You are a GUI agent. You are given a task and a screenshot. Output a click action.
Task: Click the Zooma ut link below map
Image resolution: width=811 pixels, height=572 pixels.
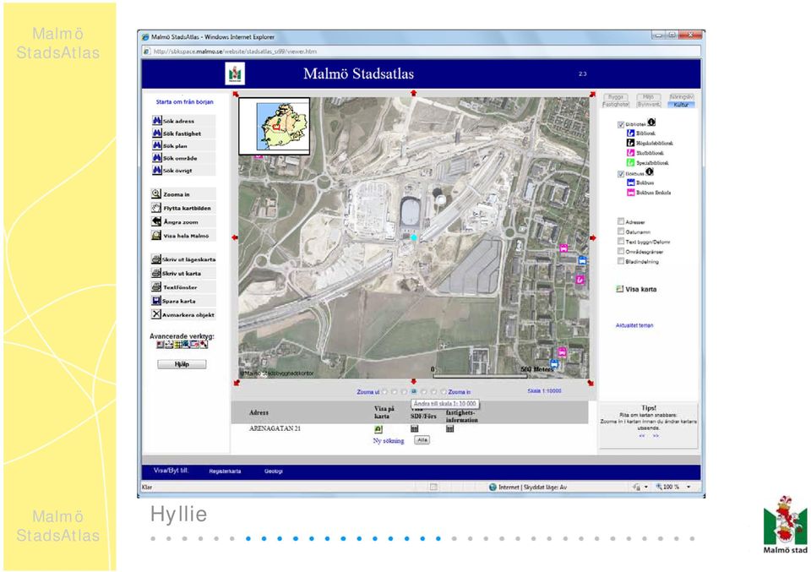367,392
